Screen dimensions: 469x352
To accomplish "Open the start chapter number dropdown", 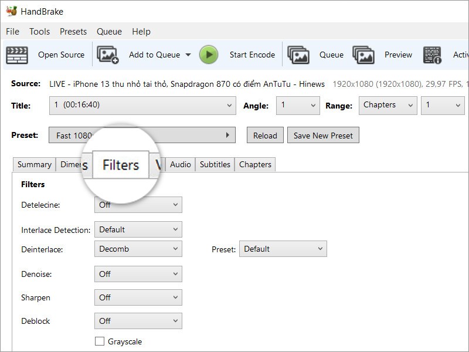I will point(443,106).
